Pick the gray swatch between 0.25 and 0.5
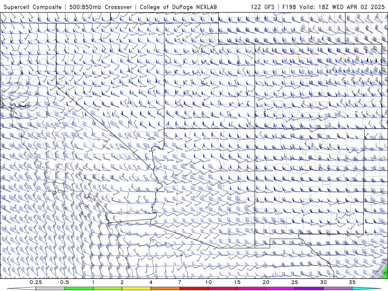388x291 pixels. pyautogui.click(x=50, y=289)
